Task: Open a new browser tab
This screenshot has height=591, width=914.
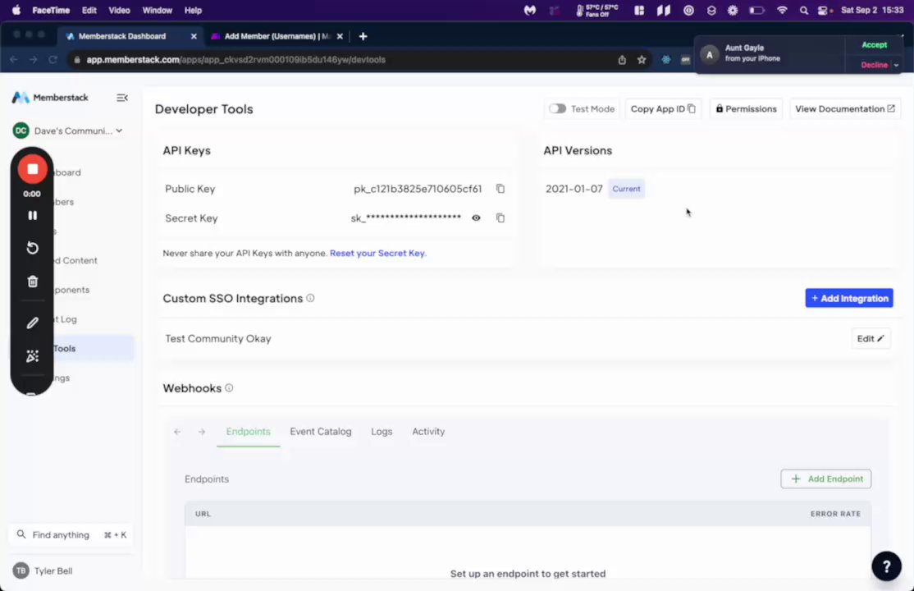Action: coord(363,36)
